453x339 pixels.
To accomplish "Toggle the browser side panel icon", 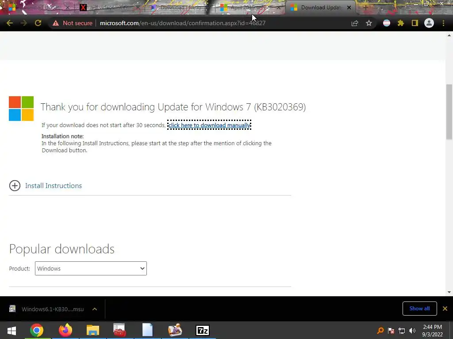I will [x=415, y=23].
